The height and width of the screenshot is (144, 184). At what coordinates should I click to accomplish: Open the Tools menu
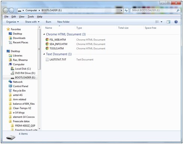(31, 16)
